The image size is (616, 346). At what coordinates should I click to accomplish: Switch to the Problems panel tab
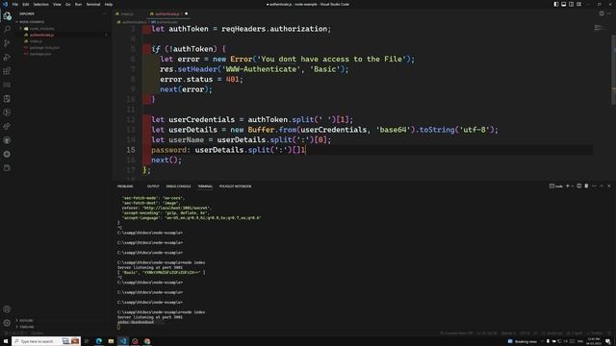[x=125, y=186]
